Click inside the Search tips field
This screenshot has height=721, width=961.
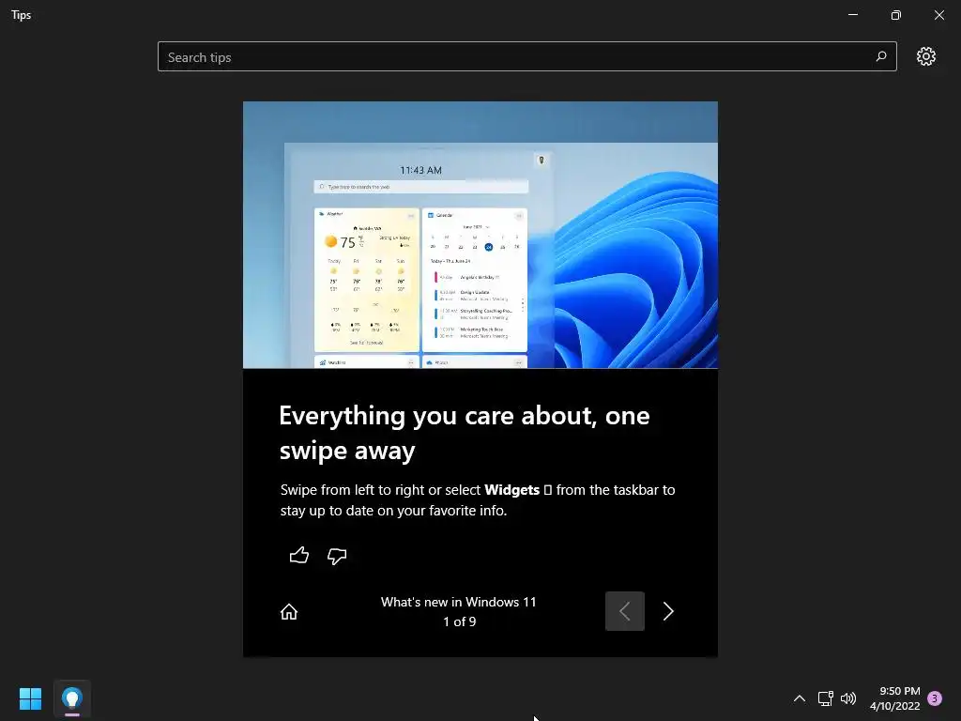527,56
